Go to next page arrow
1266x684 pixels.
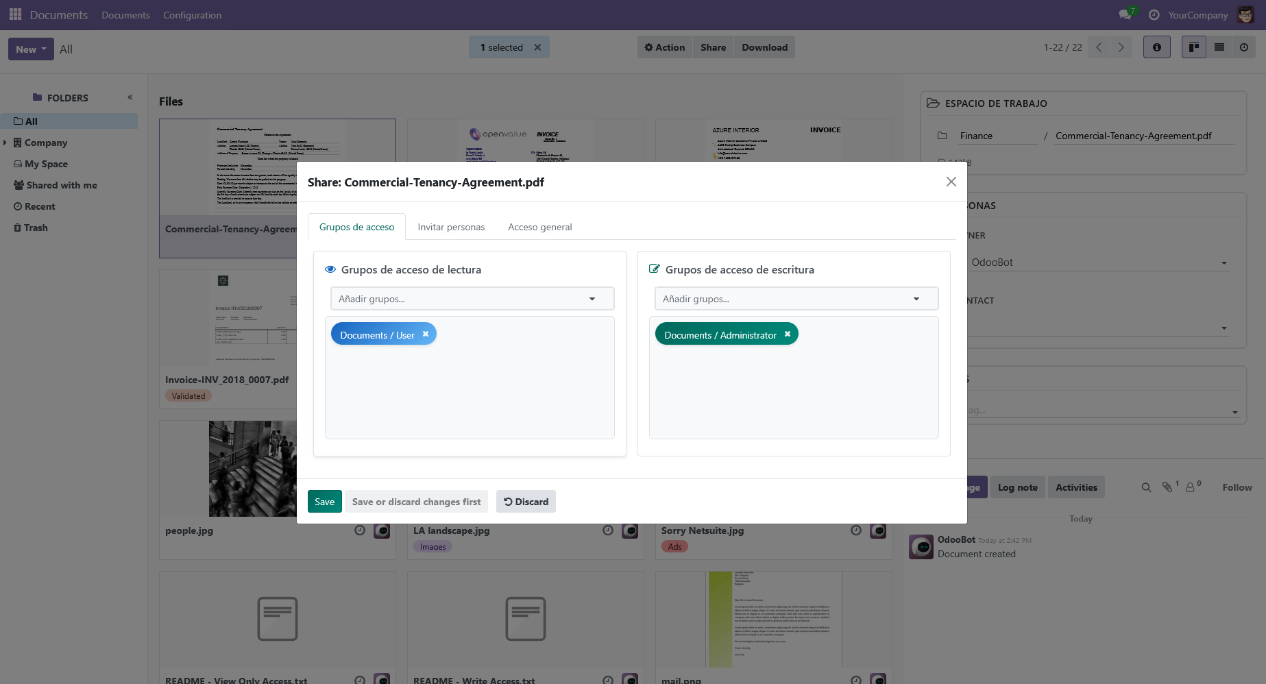1121,47
